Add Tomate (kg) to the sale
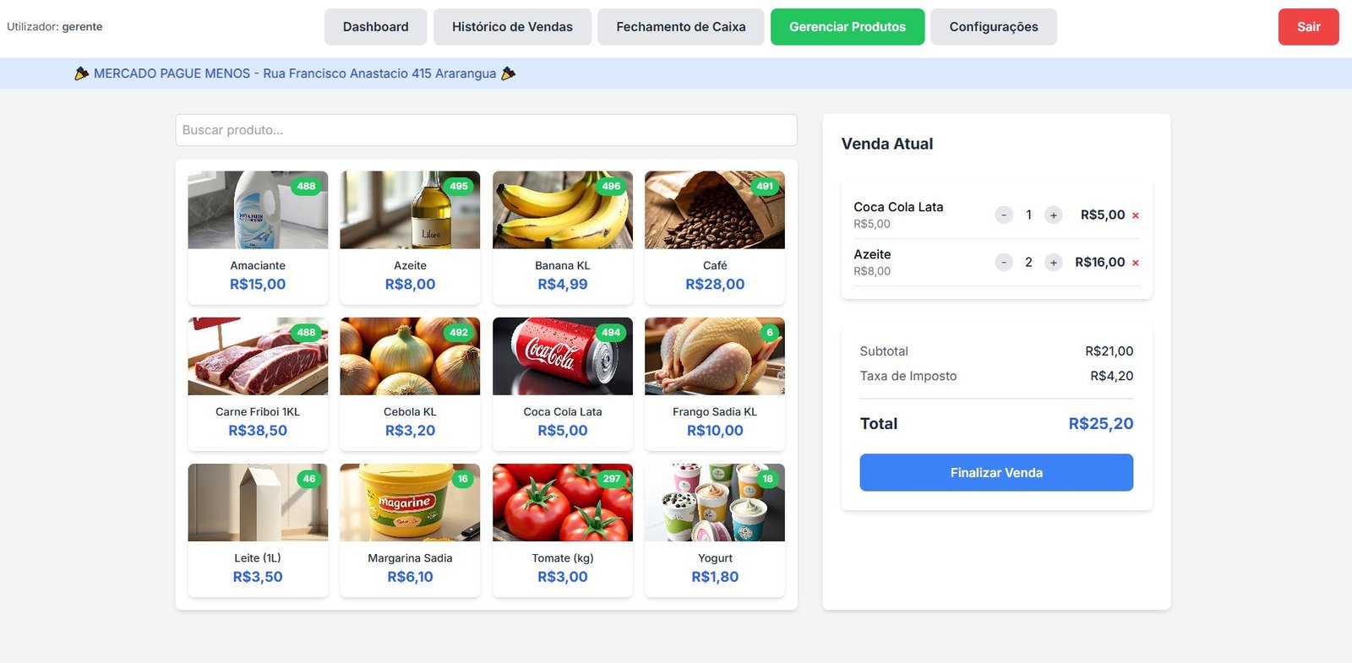 [x=562, y=529]
